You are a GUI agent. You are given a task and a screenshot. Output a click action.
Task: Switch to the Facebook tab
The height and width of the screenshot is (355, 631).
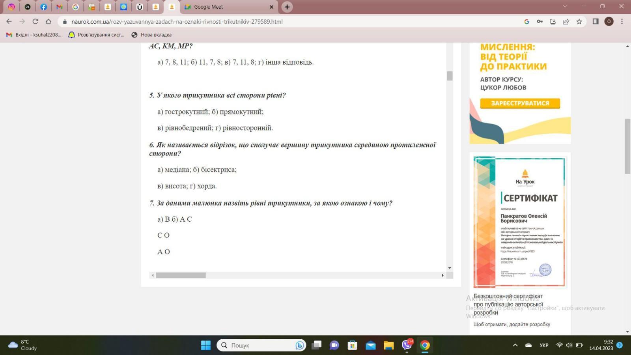[43, 7]
